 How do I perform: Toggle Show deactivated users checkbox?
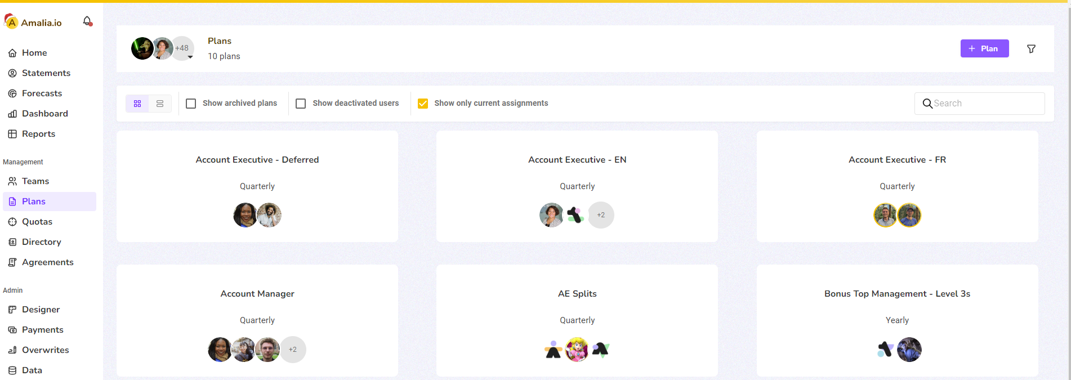301,104
